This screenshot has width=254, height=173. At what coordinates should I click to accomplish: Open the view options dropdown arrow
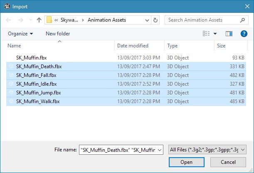[215, 34]
